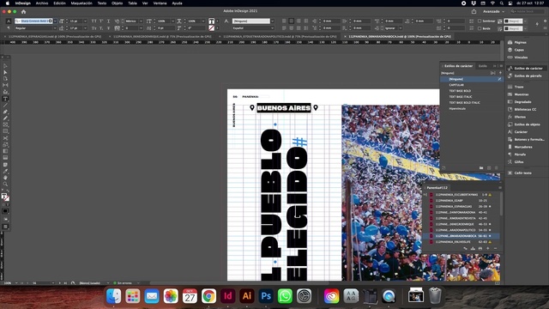This screenshot has height=309, width=549.
Task: Select the Free Transform tool
Action: pyautogui.click(x=5, y=145)
